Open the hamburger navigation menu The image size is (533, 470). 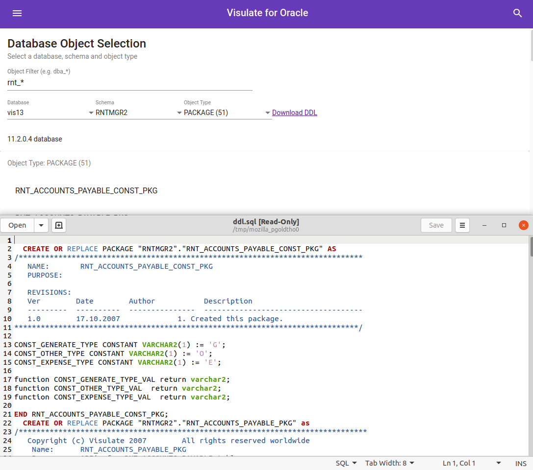pyautogui.click(x=17, y=13)
